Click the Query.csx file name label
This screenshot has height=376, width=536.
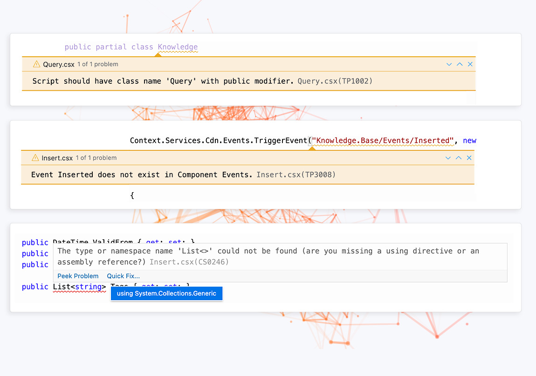[x=59, y=64]
